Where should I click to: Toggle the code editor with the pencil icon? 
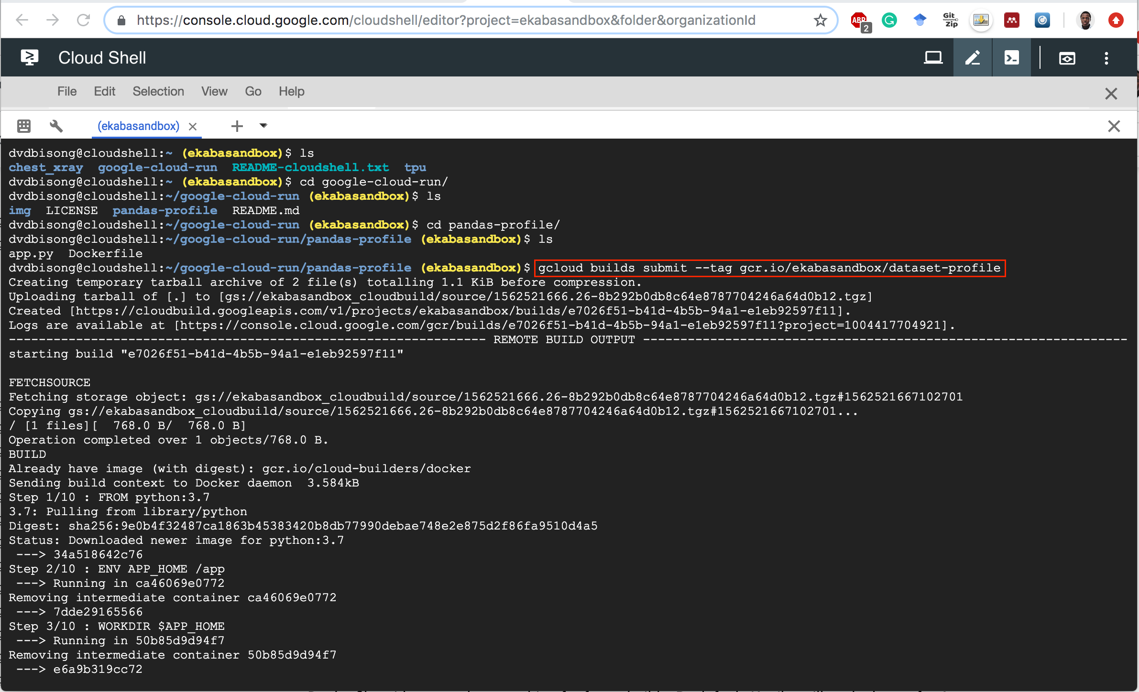coord(973,57)
